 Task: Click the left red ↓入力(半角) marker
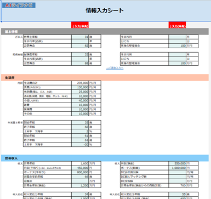click(x=80, y=25)
